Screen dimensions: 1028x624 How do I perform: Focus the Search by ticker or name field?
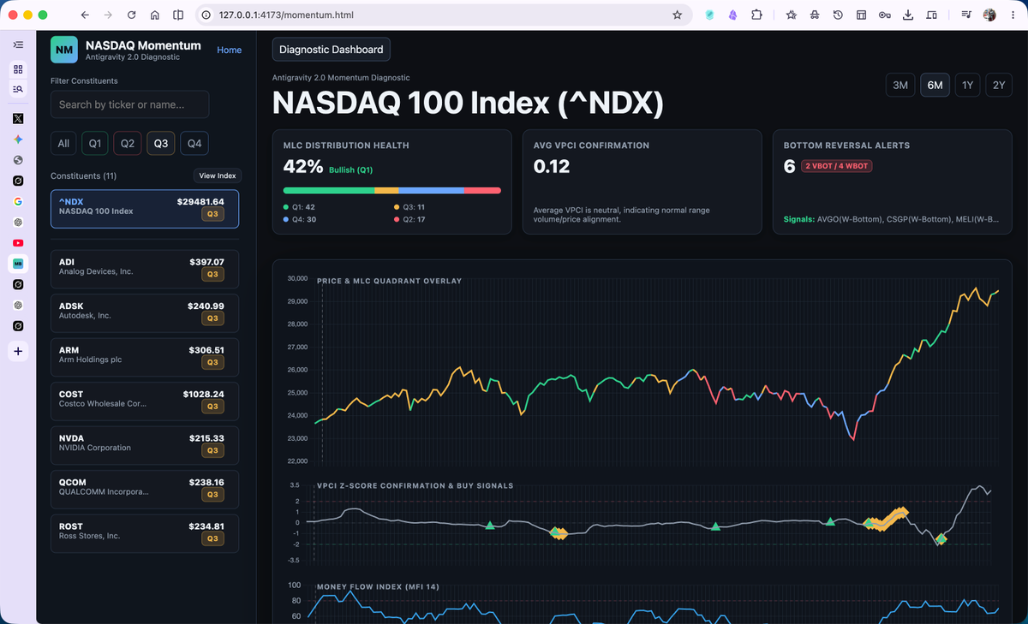(x=130, y=104)
